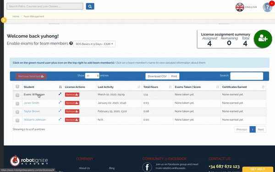Click the exam info question mark icon
The width and height of the screenshot is (275, 172).
71,44
